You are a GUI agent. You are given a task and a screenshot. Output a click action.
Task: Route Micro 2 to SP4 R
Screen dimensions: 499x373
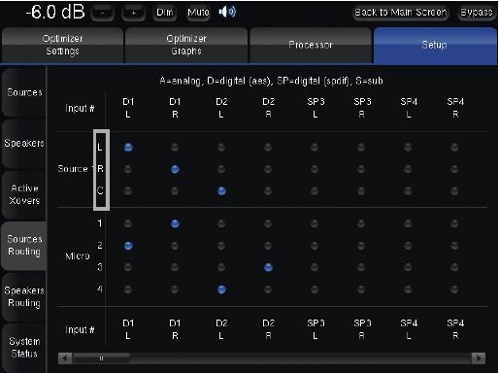tap(454, 246)
